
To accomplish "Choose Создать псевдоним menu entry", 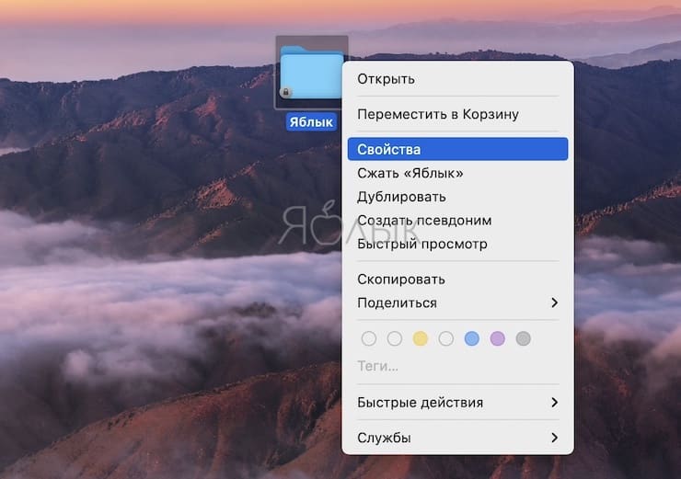I will coord(457,221).
